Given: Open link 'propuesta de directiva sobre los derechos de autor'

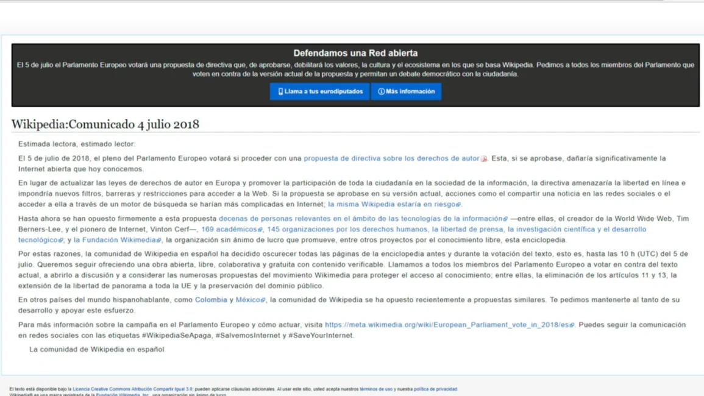Looking at the screenshot, I should 391,158.
